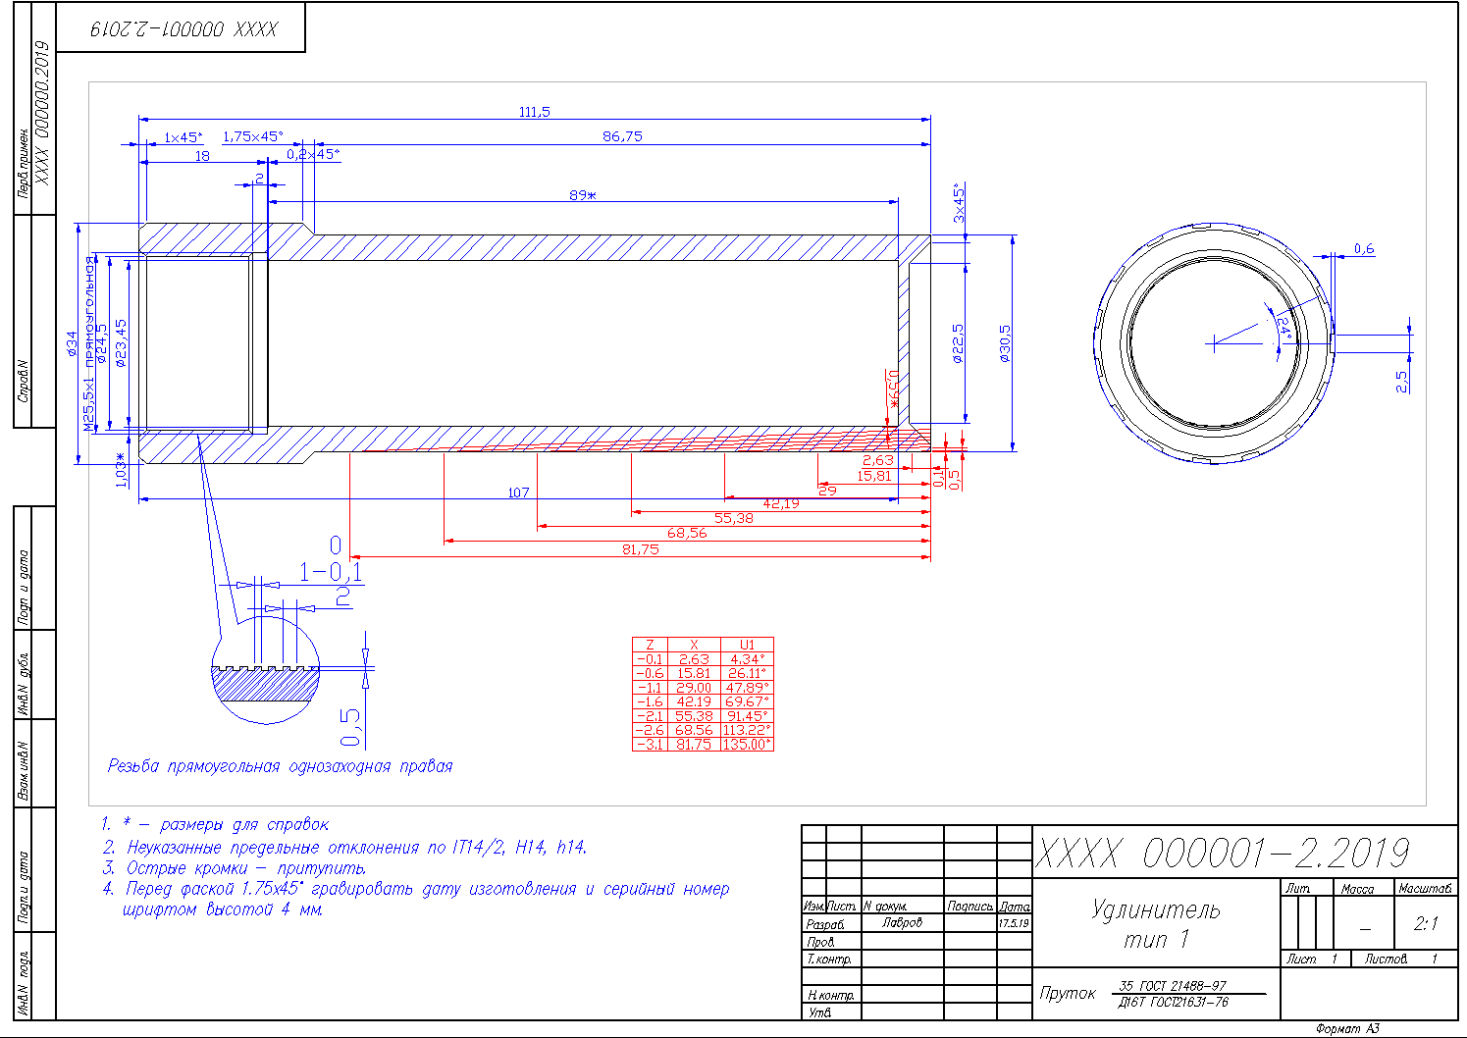Select the "Т.контр." row label

[x=828, y=959]
